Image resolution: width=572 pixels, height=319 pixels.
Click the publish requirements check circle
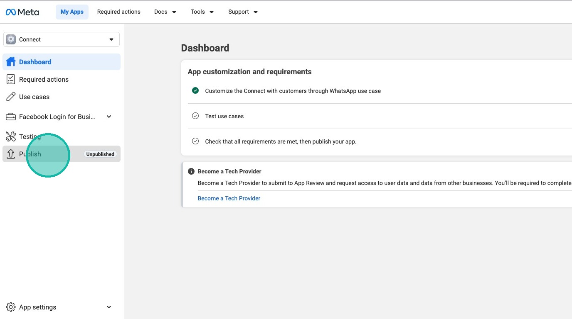point(195,141)
